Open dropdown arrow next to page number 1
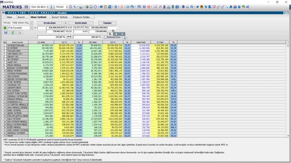The width and height of the screenshot is (291, 163). pyautogui.click(x=54, y=7)
